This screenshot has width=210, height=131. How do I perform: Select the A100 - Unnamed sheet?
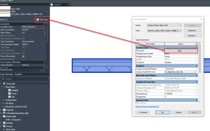[13, 120]
